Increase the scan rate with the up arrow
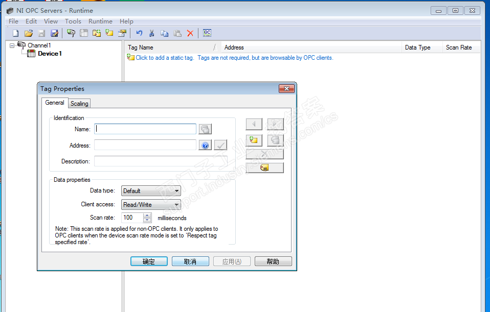Screen dimensions: 490x312 point(147,215)
